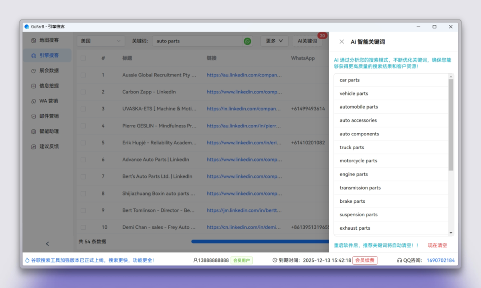481x288 pixels.
Task: Click the keyword list vertical scrollbar thumb
Action: [451, 125]
